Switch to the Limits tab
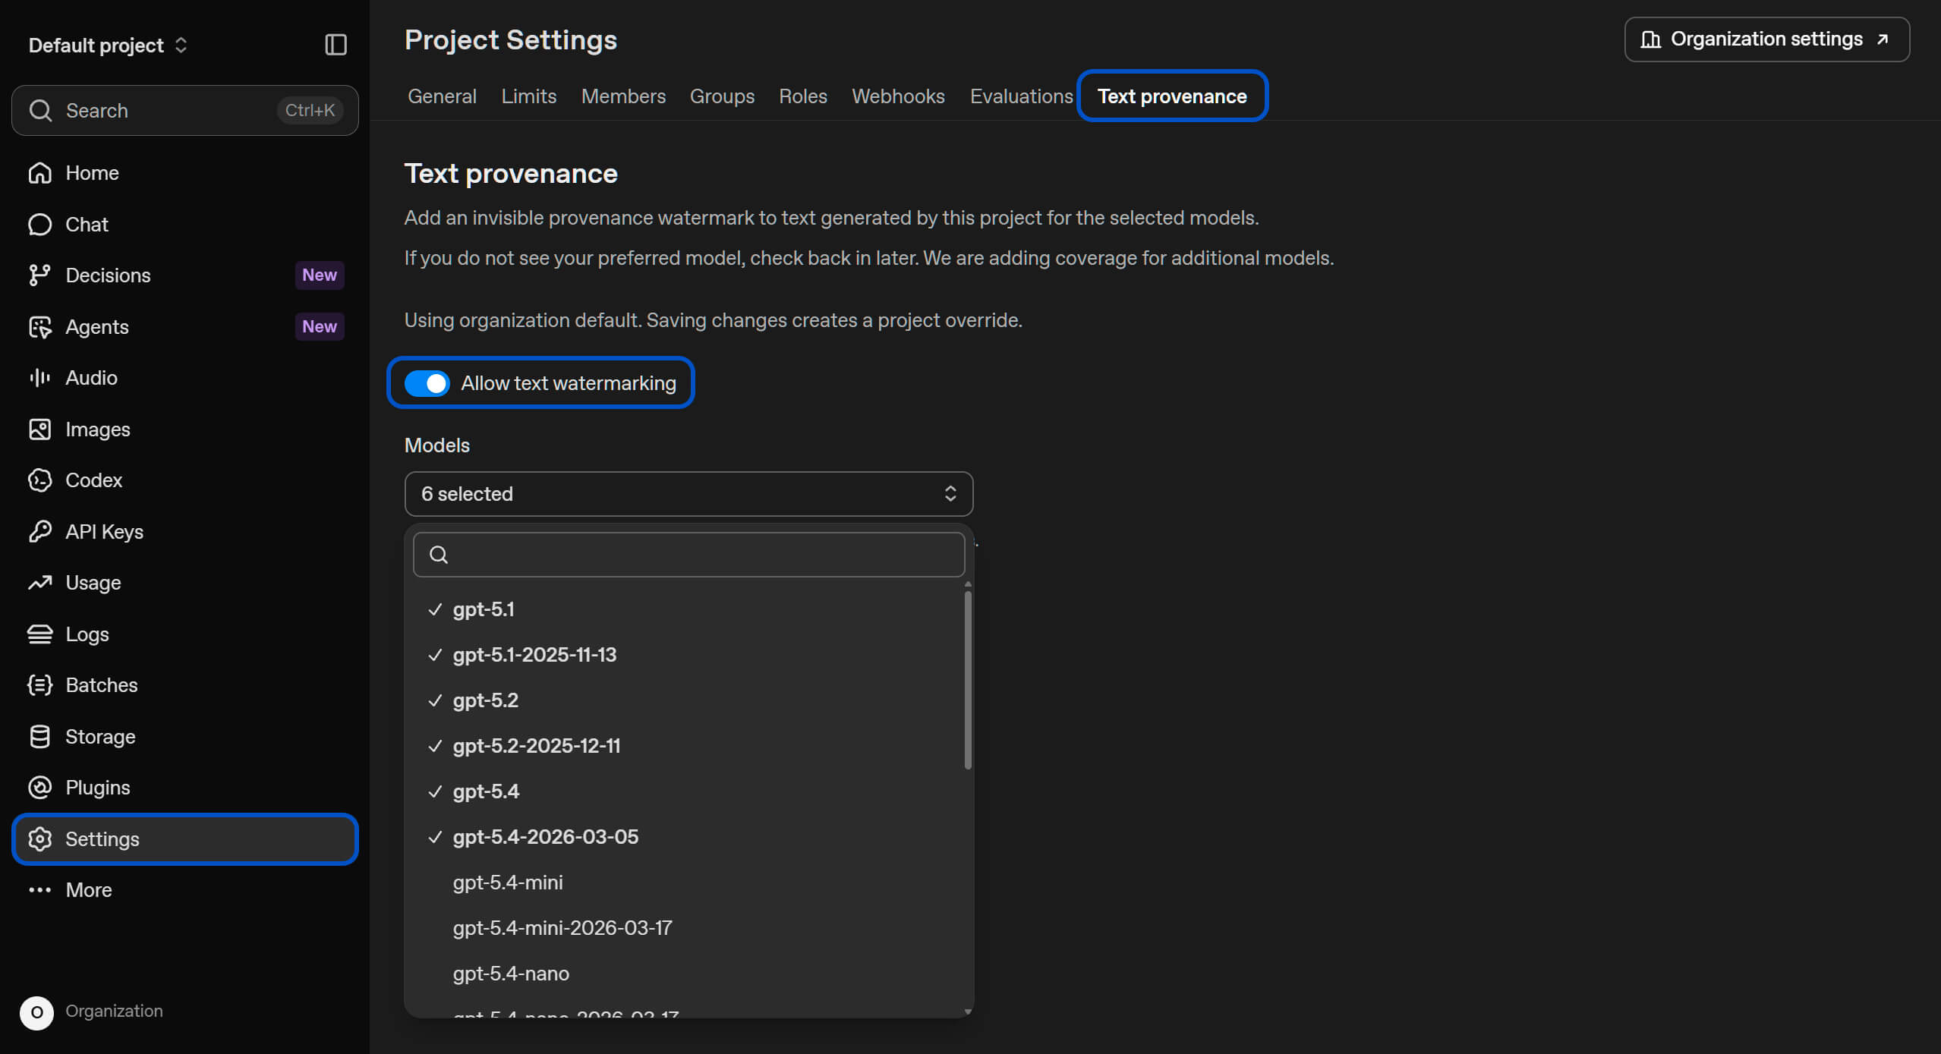This screenshot has height=1054, width=1941. (x=528, y=96)
